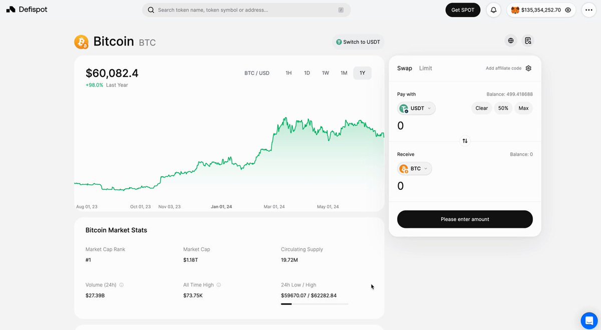The width and height of the screenshot is (601, 330).
Task: Open swap settings gear icon
Action: pyautogui.click(x=528, y=68)
